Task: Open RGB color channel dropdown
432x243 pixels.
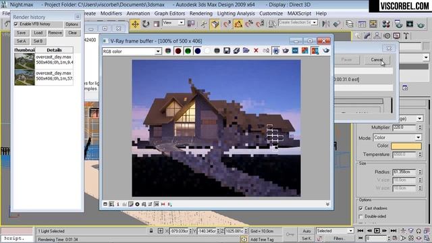Action: tap(158, 51)
